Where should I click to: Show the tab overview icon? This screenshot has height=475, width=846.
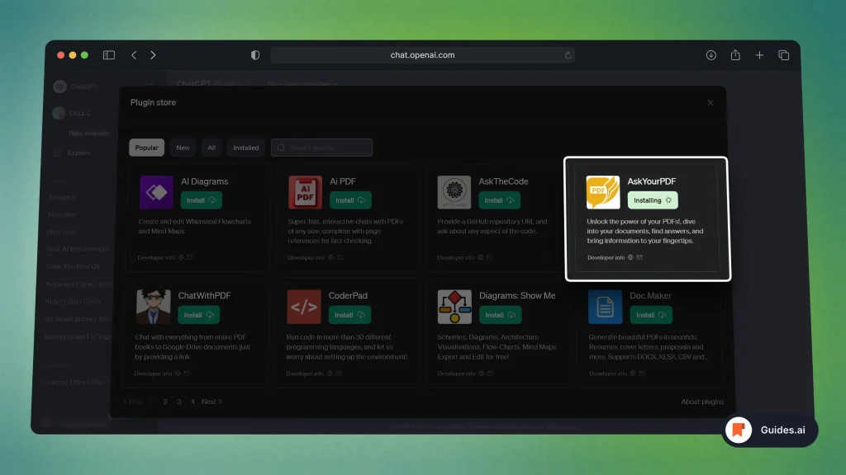pos(784,55)
